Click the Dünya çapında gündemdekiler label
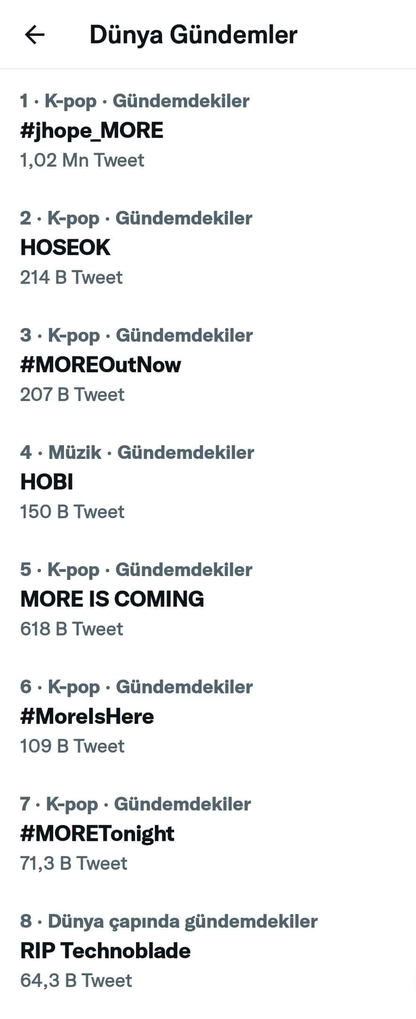The image size is (416, 1019). point(183,922)
